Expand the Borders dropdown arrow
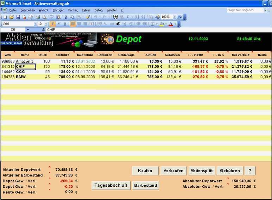Viewport: 272px width, 200px height. (x=157, y=24)
